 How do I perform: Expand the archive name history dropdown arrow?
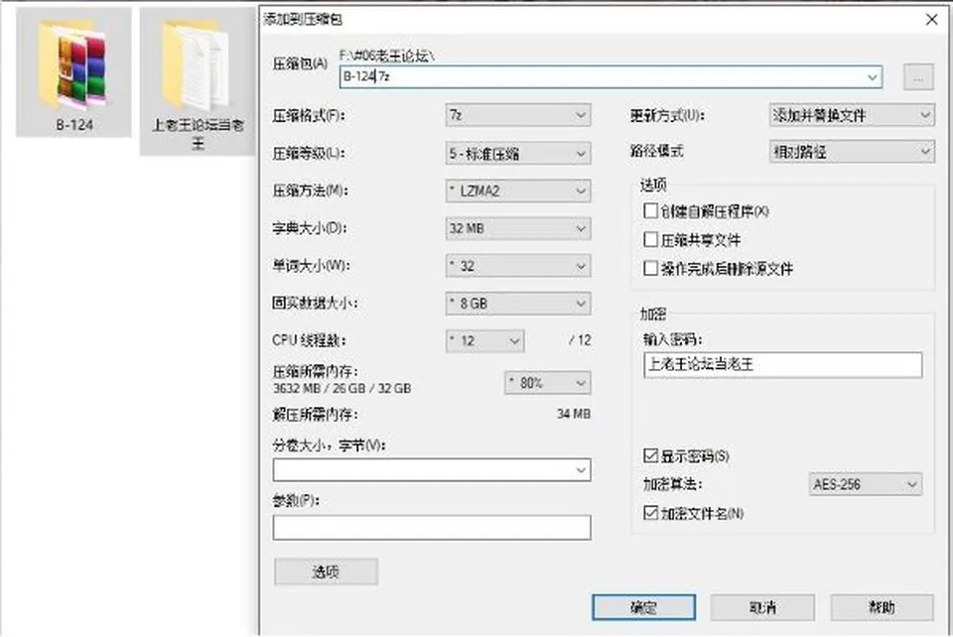(x=873, y=77)
